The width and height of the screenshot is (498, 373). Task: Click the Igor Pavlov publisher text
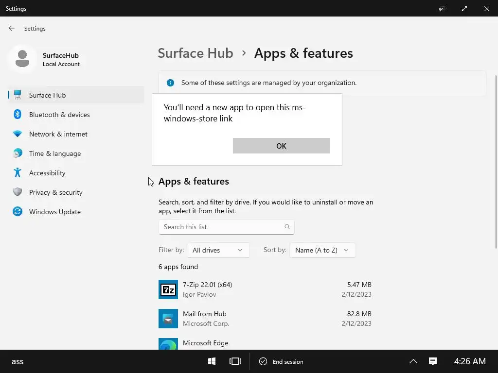click(199, 294)
